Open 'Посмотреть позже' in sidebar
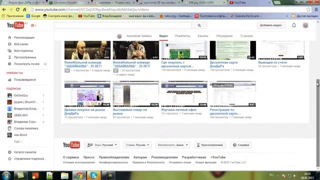This screenshot has height=180, width=320. click(x=26, y=64)
